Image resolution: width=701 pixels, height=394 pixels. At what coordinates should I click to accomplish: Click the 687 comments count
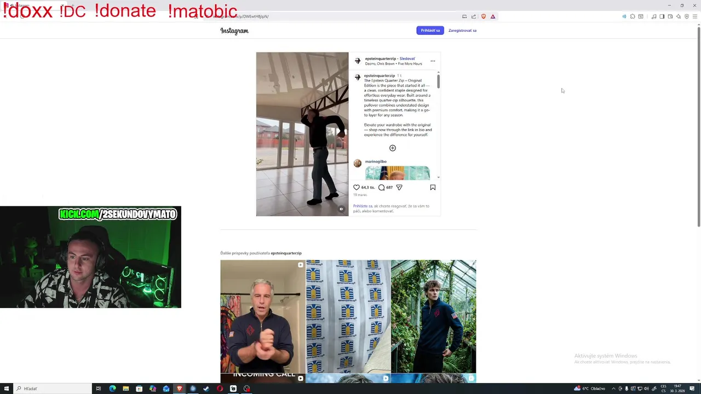389,187
